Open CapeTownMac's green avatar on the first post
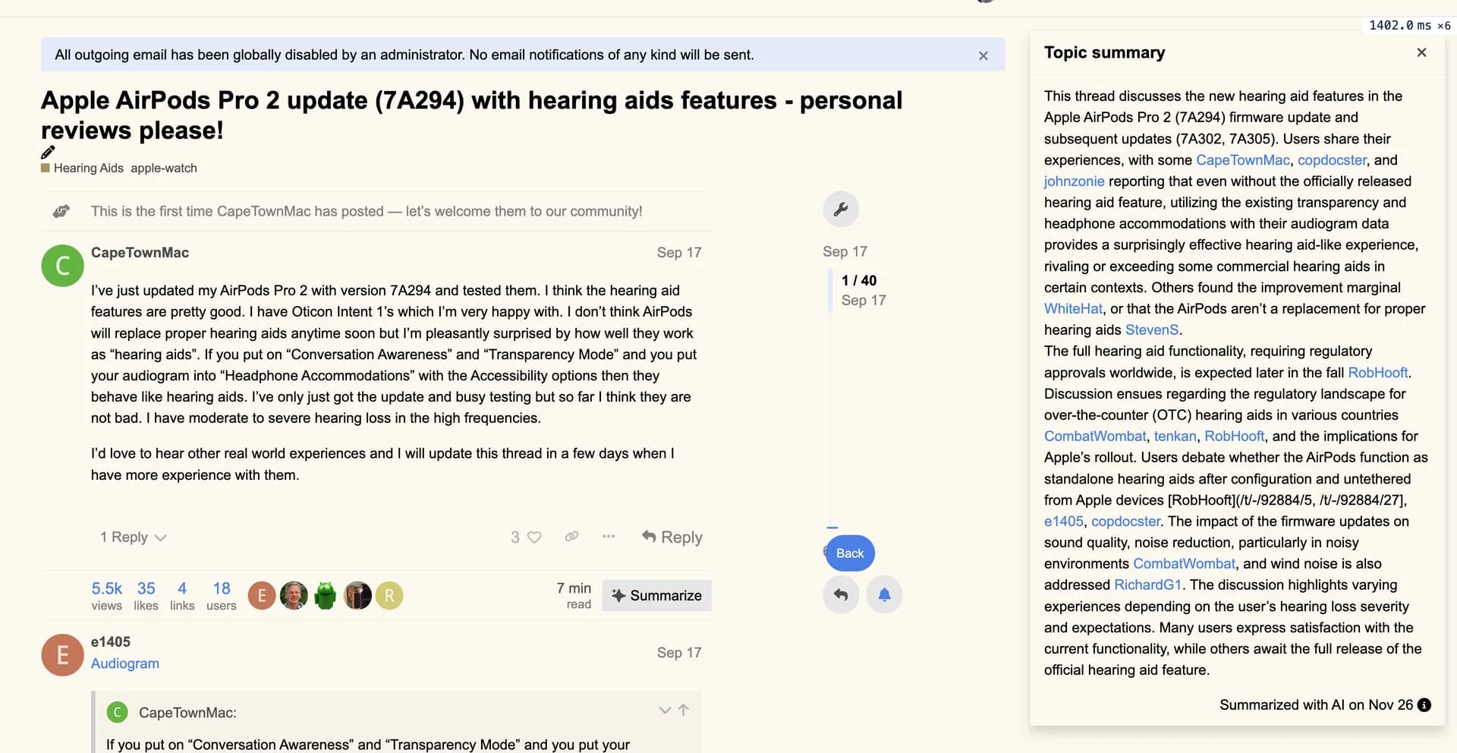The image size is (1457, 753). pyautogui.click(x=62, y=266)
